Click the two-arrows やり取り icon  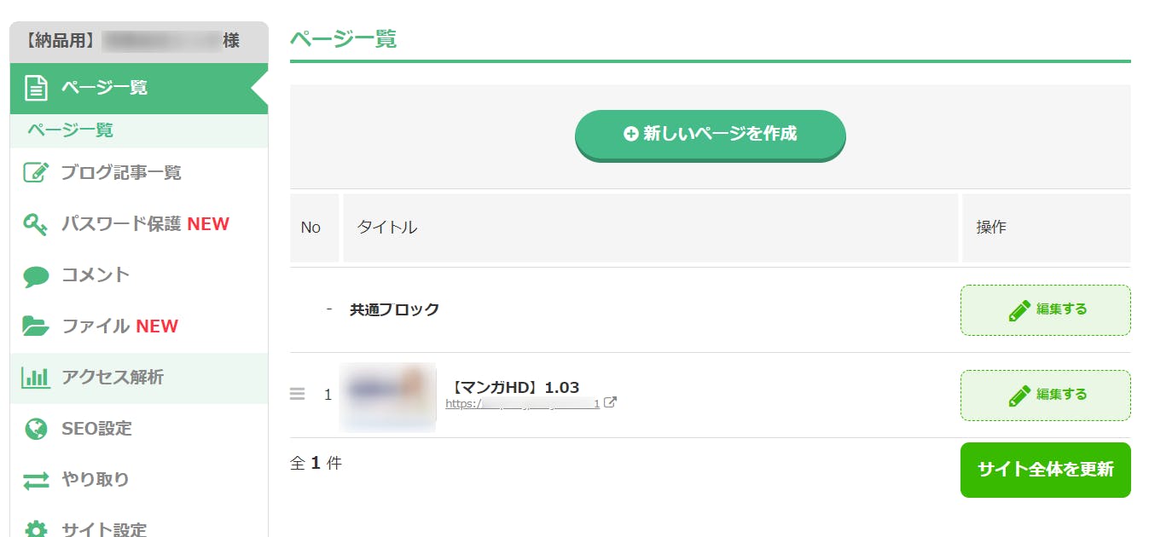pyautogui.click(x=36, y=480)
